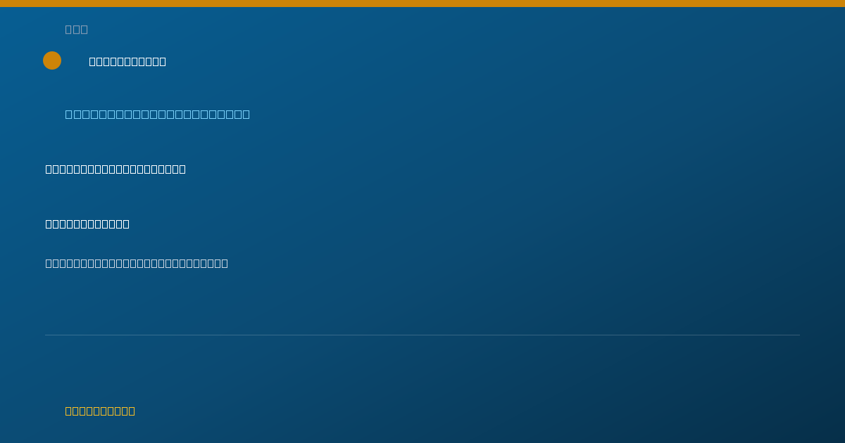Open the yellow footer text link
The height and width of the screenshot is (443, 845).
[100, 411]
